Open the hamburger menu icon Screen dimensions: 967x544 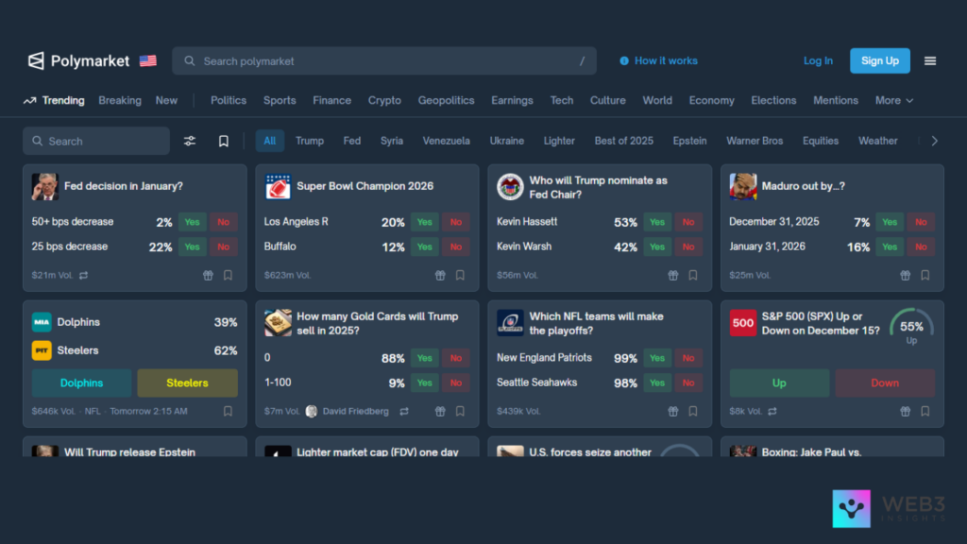pyautogui.click(x=930, y=60)
